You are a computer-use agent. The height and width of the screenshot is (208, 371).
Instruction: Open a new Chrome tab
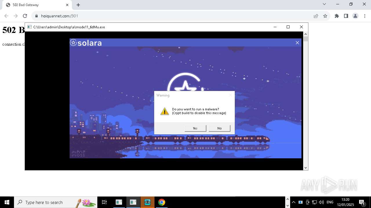[x=78, y=5]
